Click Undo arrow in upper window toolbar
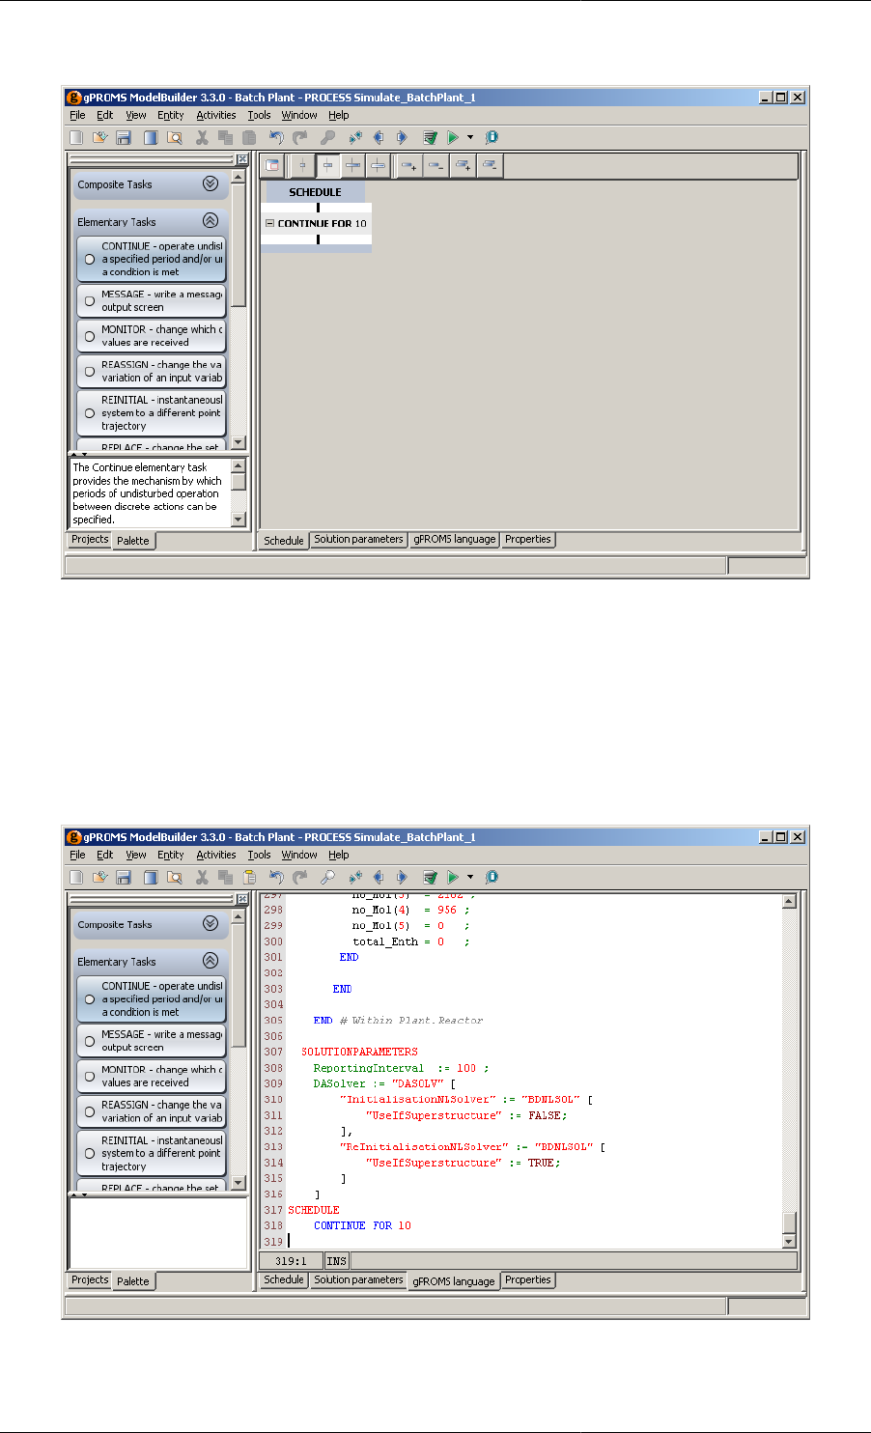The width and height of the screenshot is (871, 1433). pos(277,138)
